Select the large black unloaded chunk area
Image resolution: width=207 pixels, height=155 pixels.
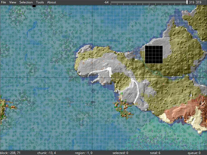[154, 54]
